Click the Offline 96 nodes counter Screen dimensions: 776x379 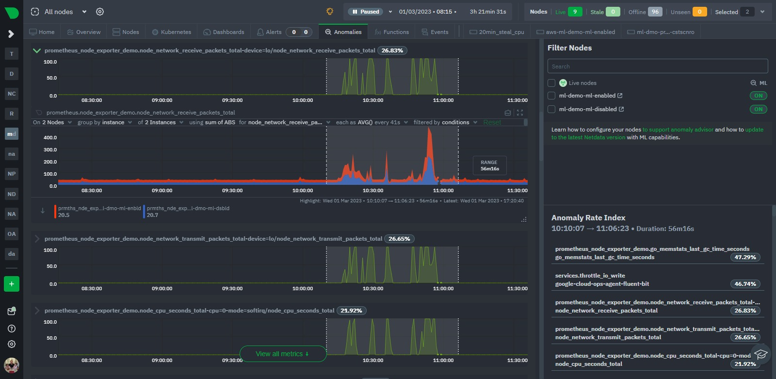(645, 12)
